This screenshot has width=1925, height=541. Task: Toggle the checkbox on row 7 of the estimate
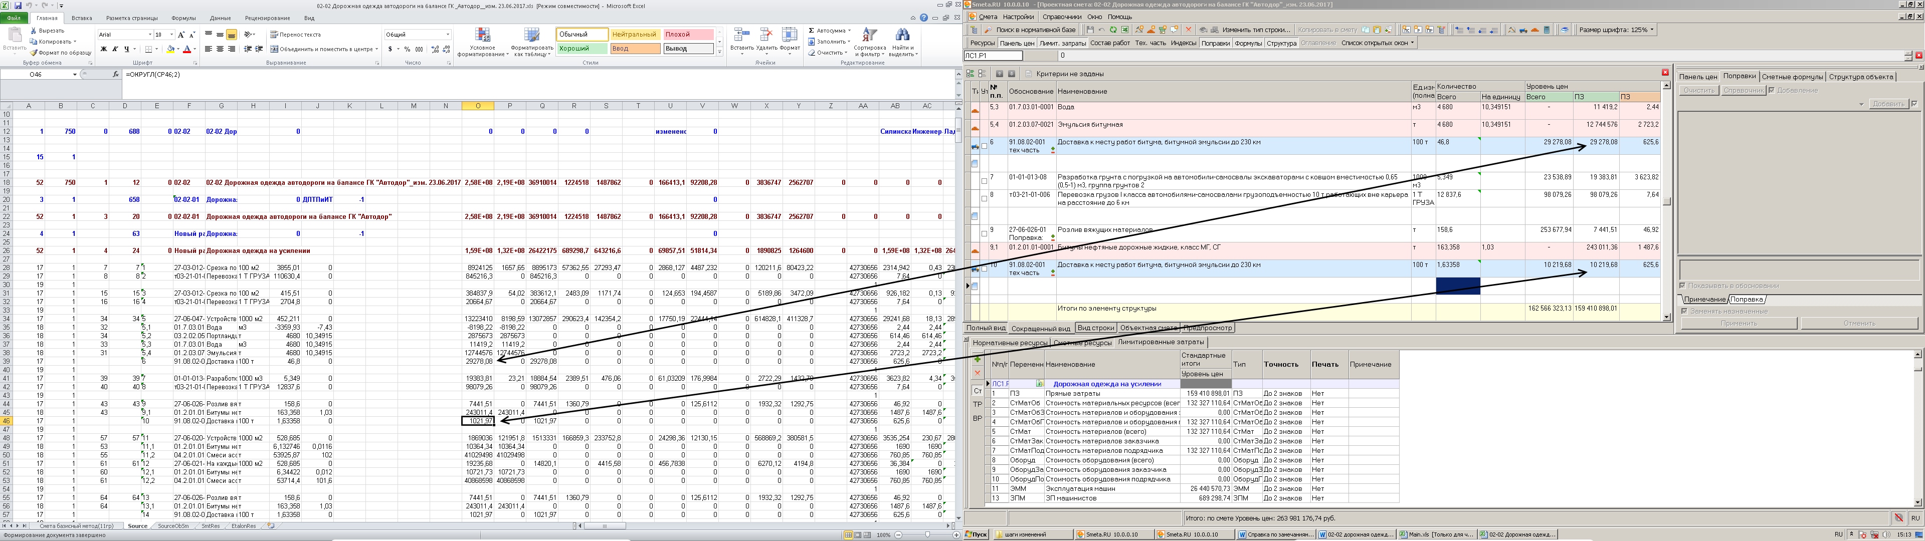point(984,181)
